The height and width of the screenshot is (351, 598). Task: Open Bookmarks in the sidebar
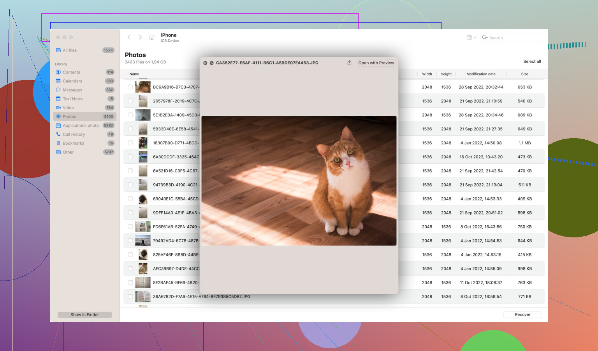[85, 143]
